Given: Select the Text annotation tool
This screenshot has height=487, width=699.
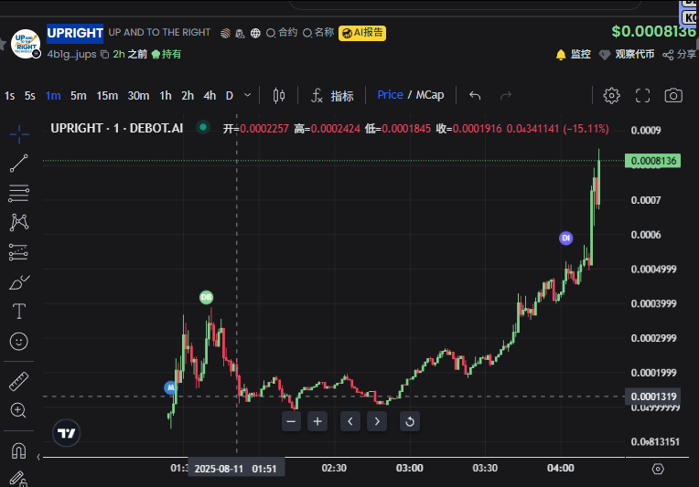Looking at the screenshot, I should pyautogui.click(x=18, y=312).
